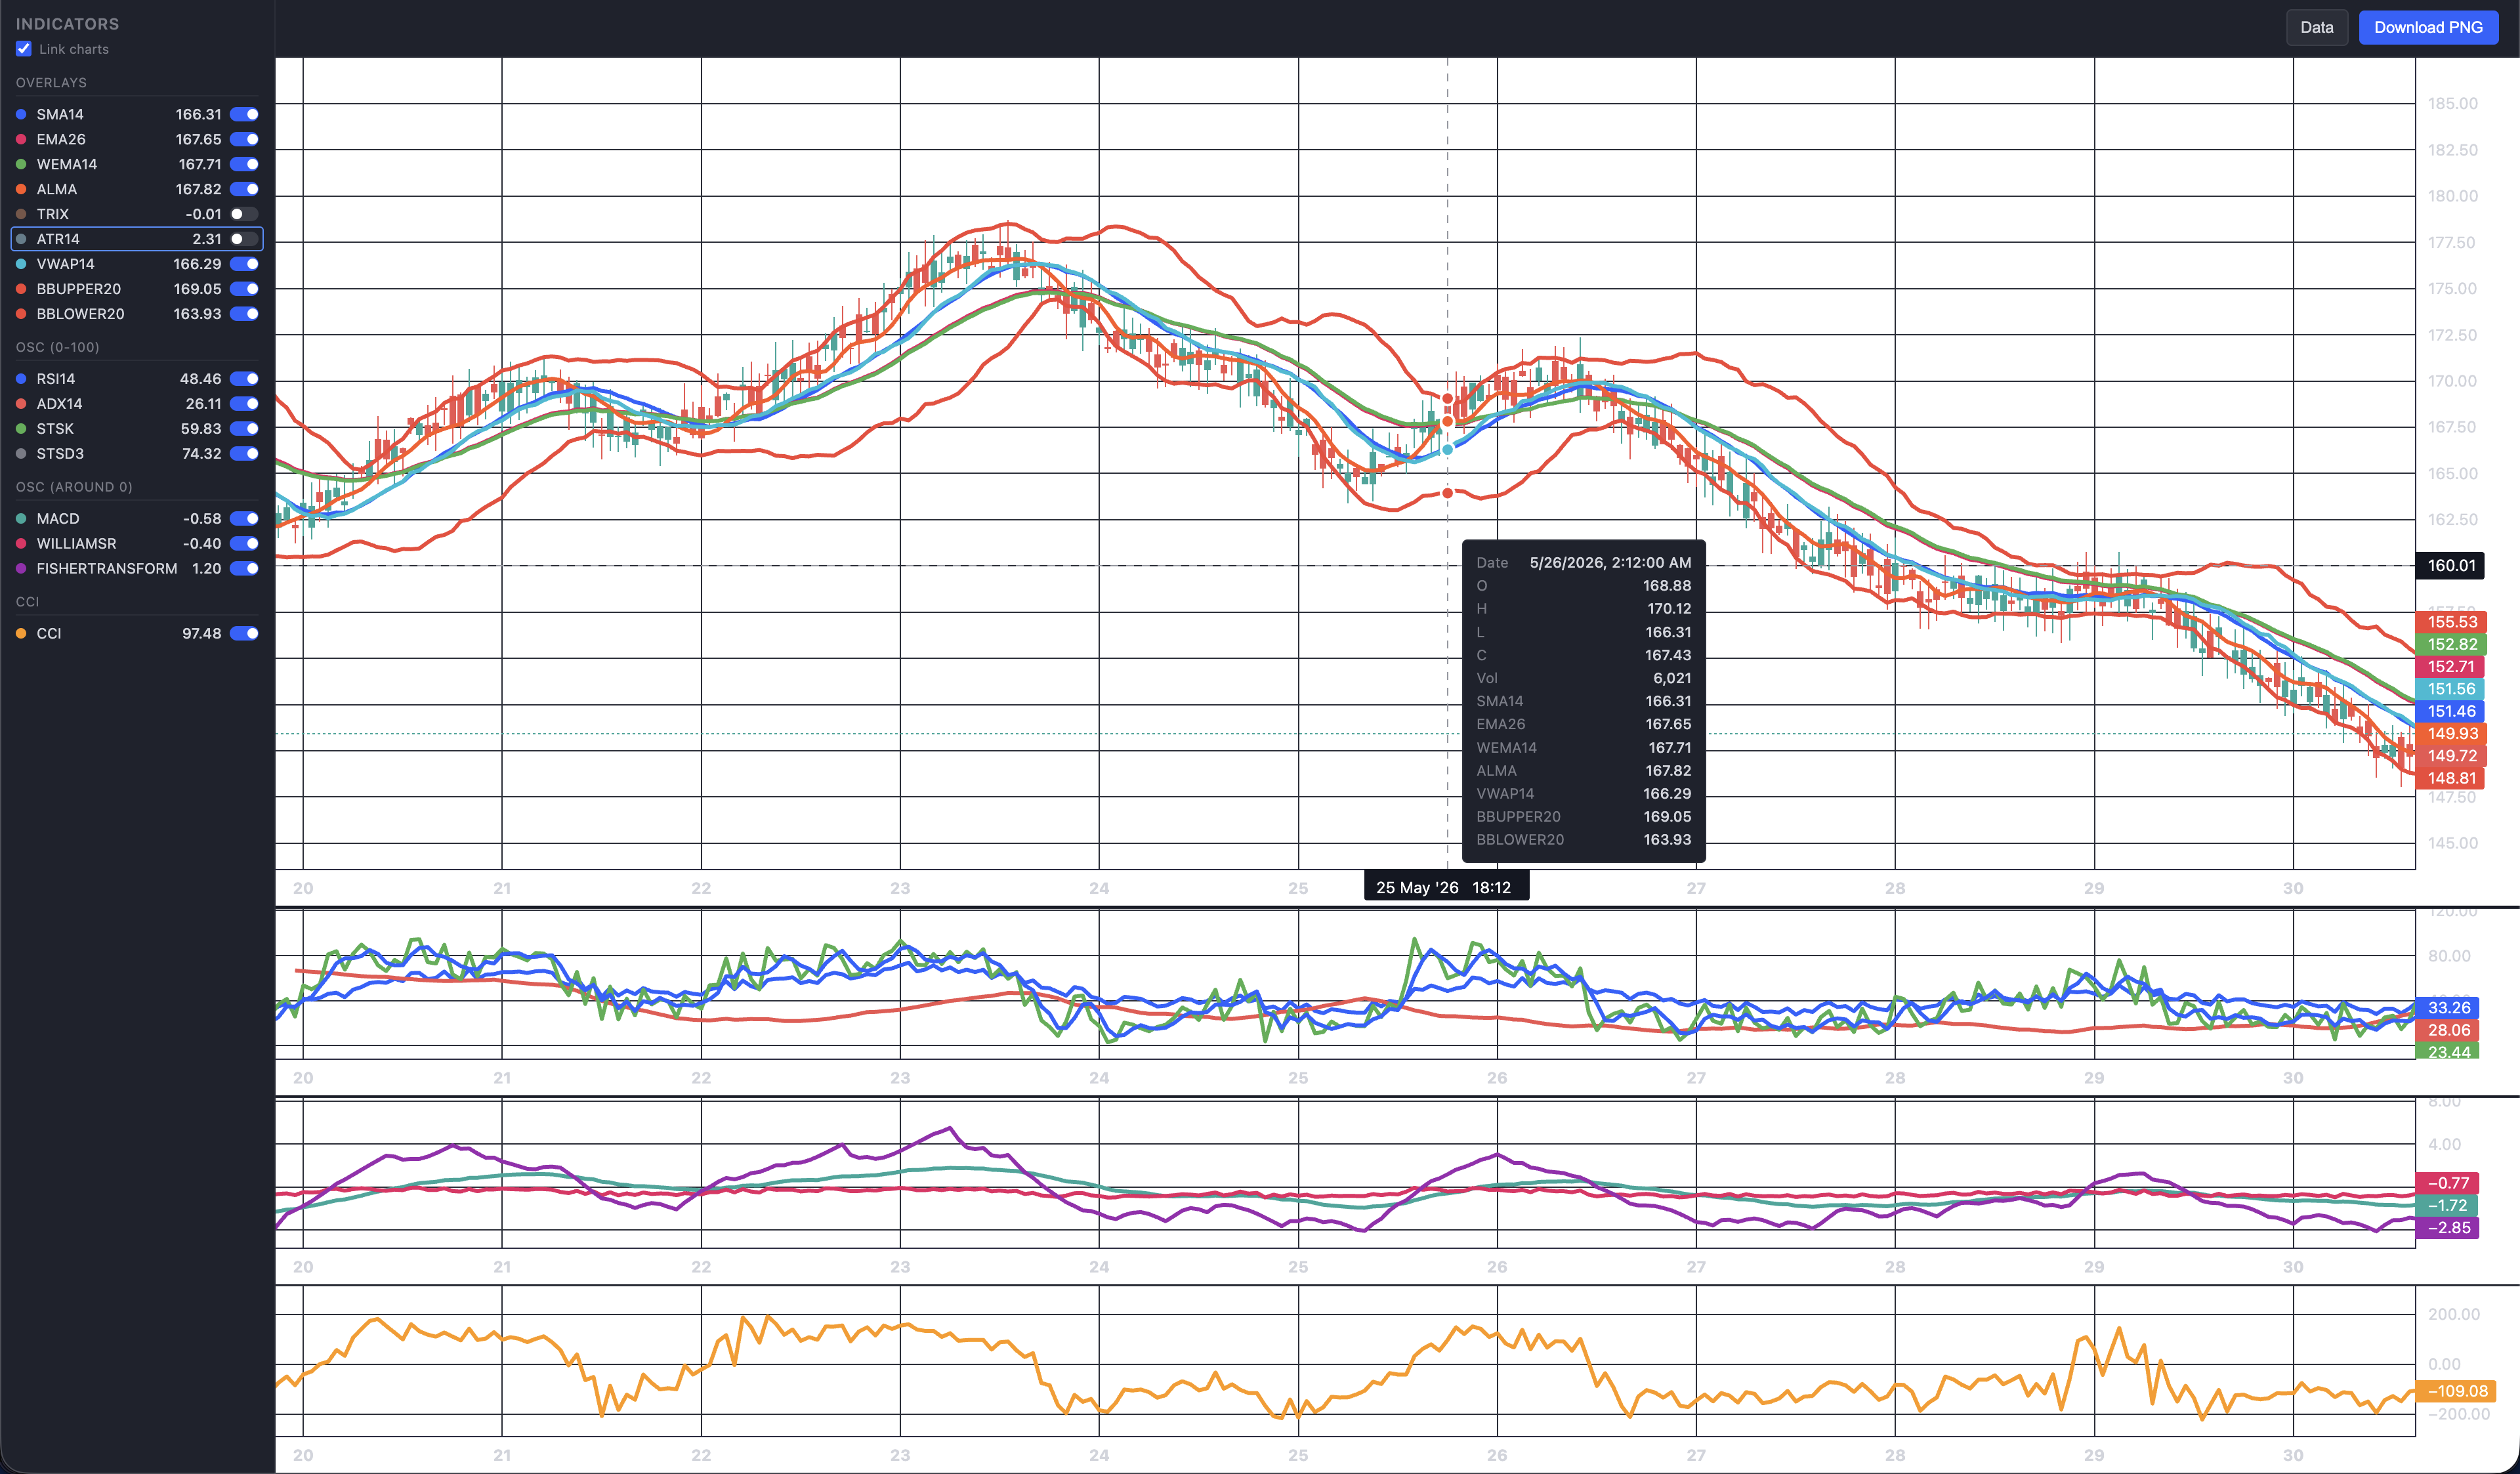Switch off the WILLIAMSR toggle

[244, 544]
